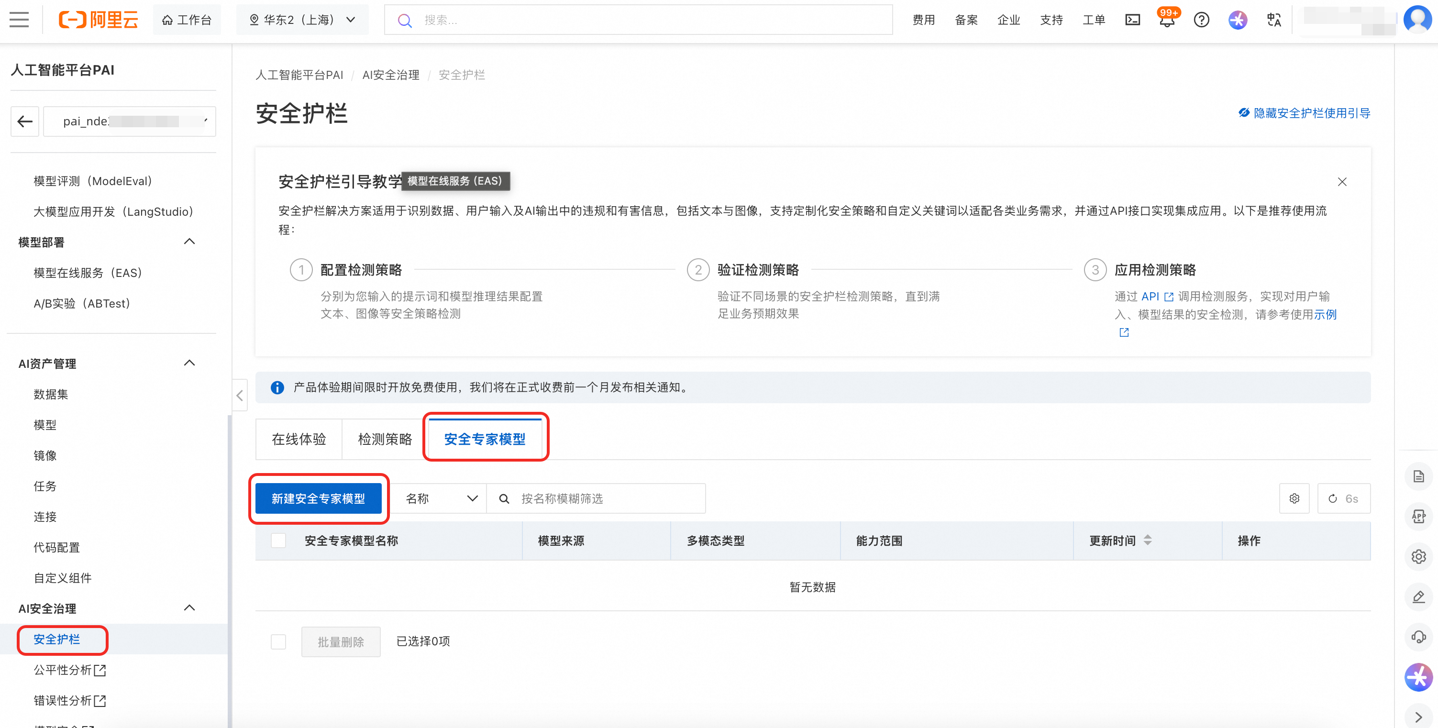Open table column settings gear icon
The image size is (1438, 728).
1294,498
